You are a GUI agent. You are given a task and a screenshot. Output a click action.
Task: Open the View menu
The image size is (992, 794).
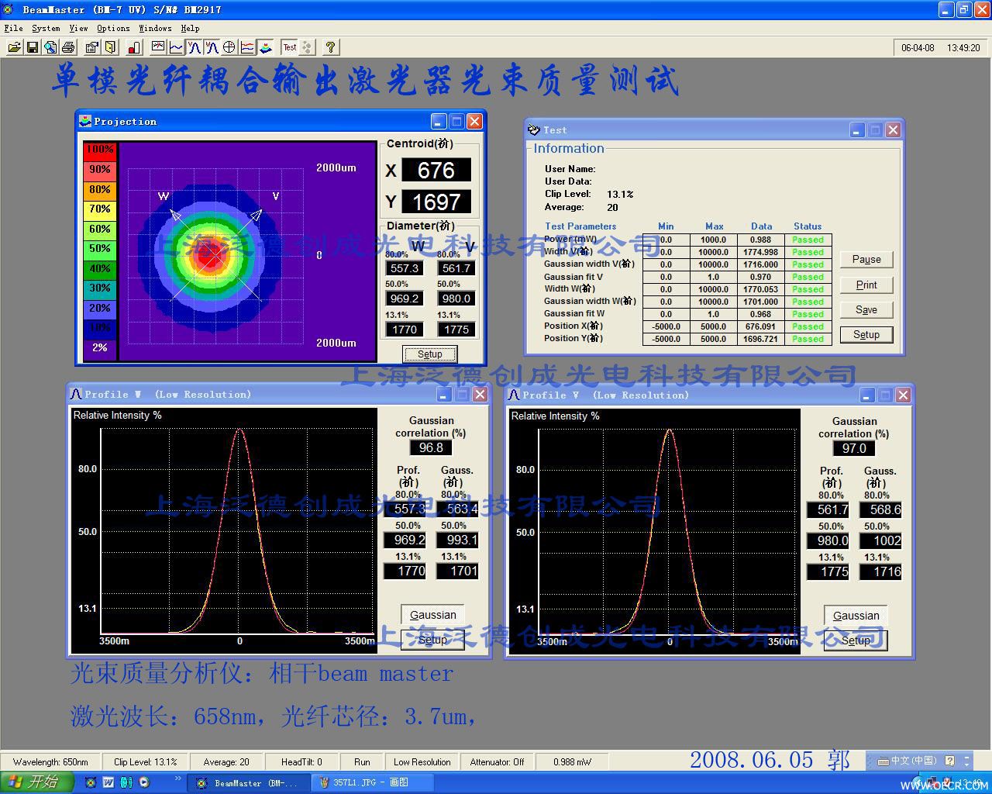(x=78, y=28)
